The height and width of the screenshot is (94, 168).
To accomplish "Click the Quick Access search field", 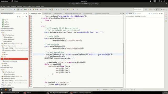I will point(138,10).
